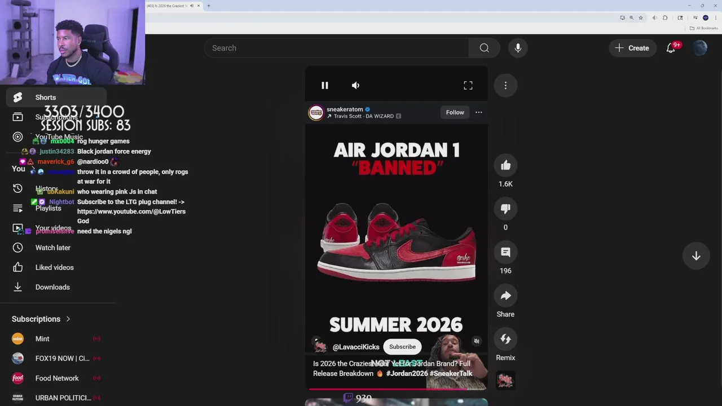Open the account avatar menu

700,48
